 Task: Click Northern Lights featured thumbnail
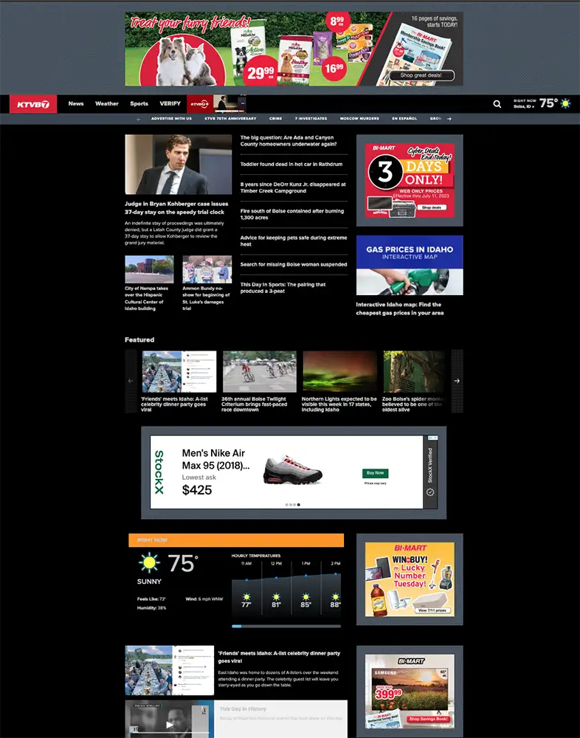tap(340, 371)
